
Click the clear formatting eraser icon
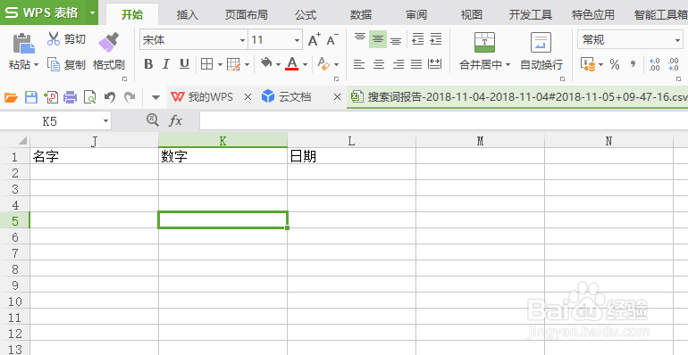pos(323,64)
